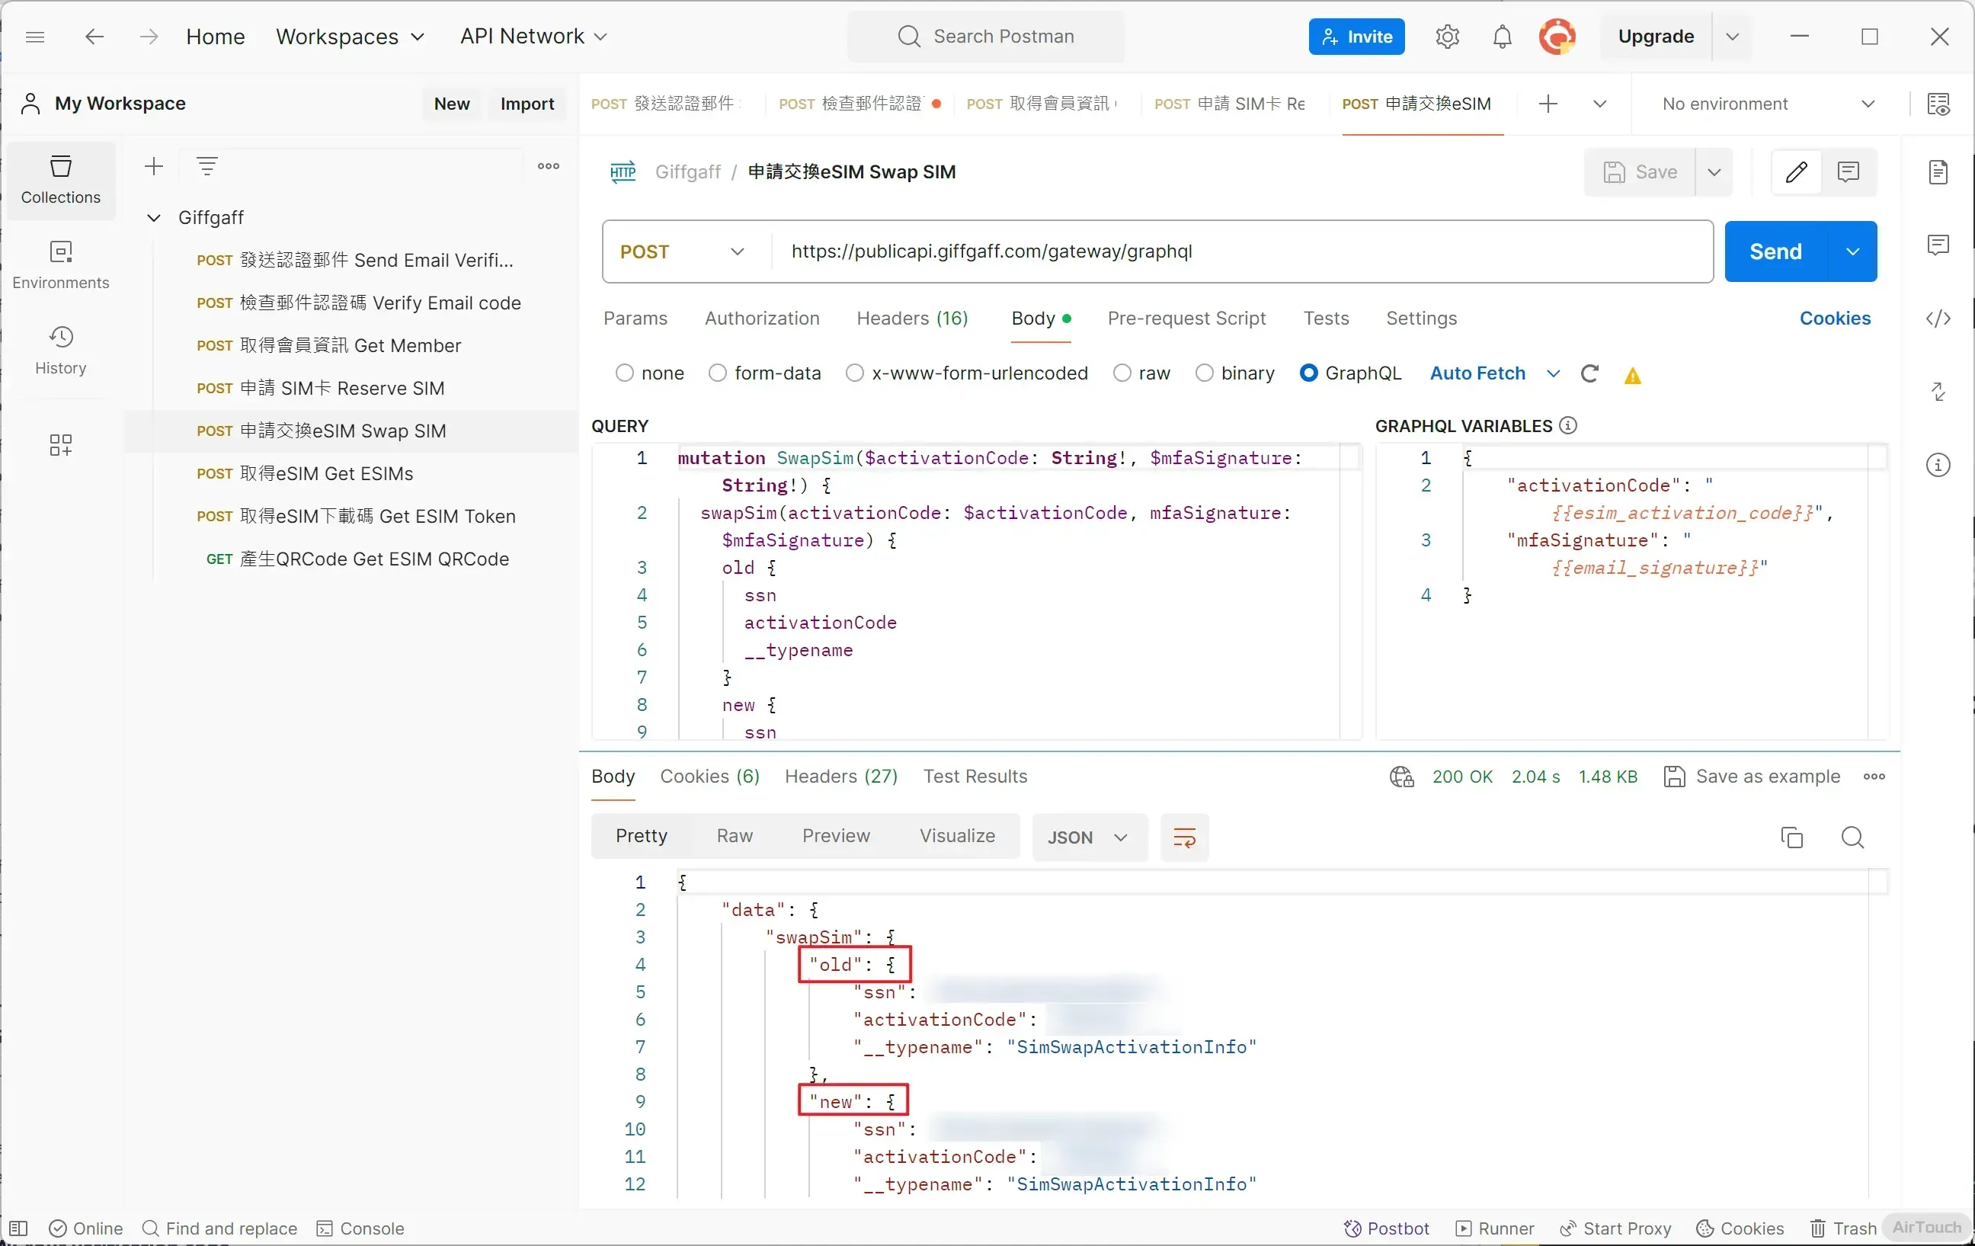1975x1246 pixels.
Task: Open the History sidebar section
Action: (x=61, y=351)
